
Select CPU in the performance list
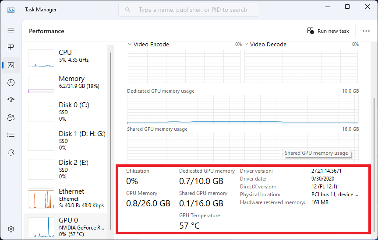(x=65, y=58)
